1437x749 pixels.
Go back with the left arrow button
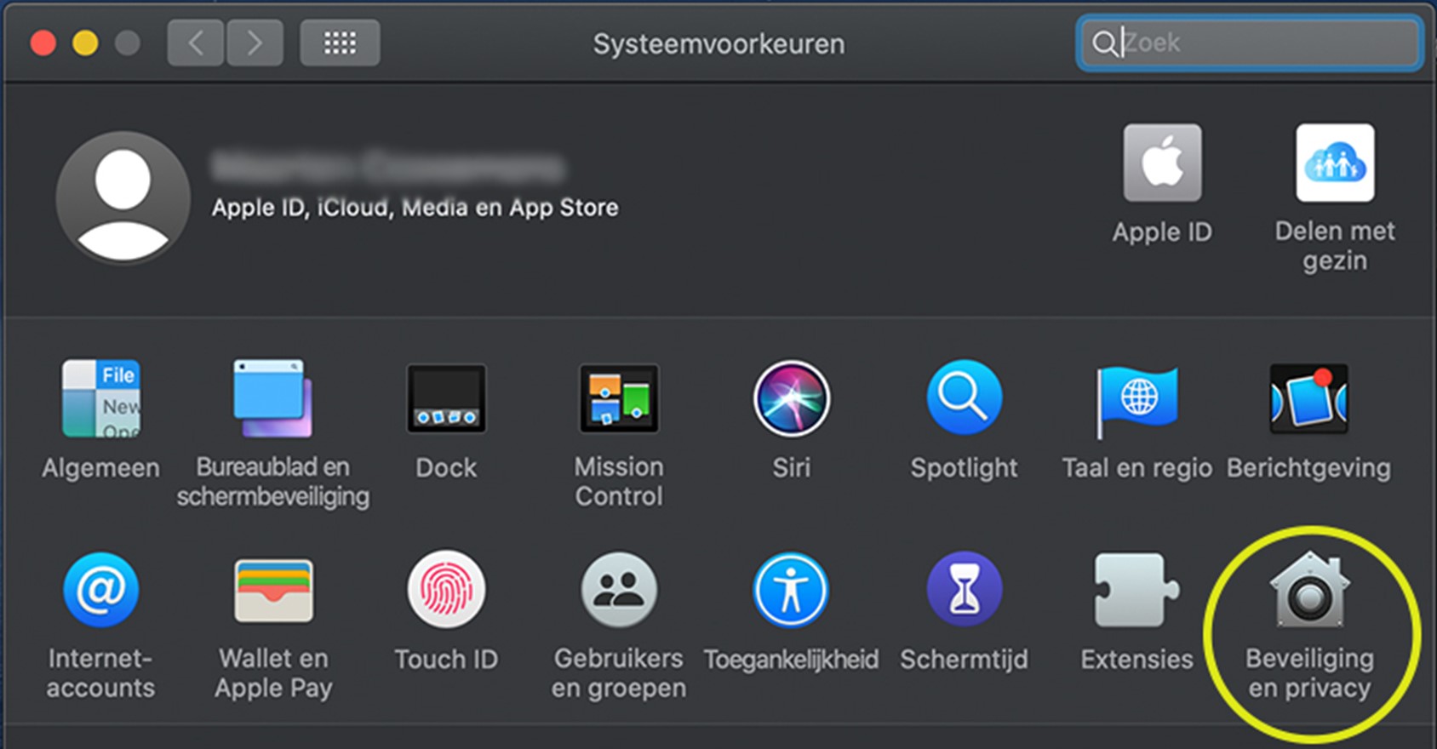196,43
